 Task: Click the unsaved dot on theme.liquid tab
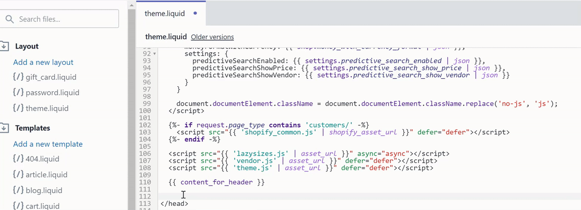(x=195, y=14)
